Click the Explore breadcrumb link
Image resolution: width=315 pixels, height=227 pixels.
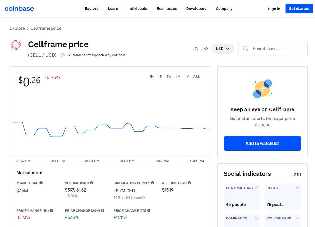click(x=17, y=28)
